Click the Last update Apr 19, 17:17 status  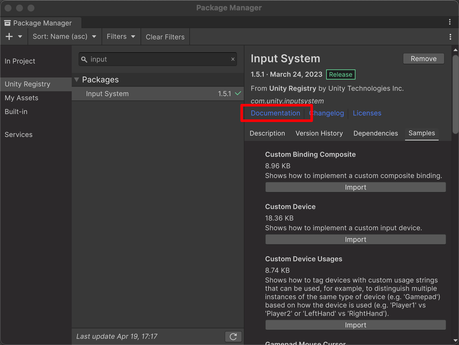coord(117,336)
